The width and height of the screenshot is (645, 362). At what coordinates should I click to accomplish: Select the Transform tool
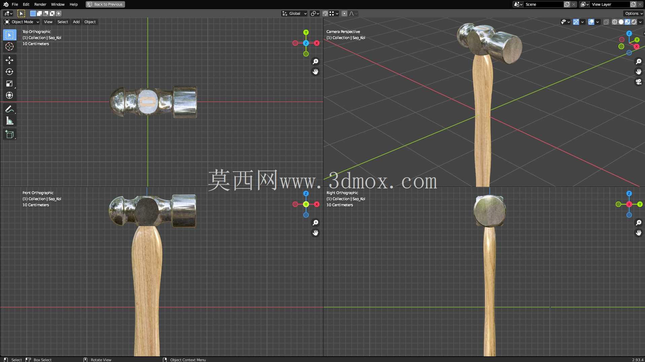(x=9, y=96)
